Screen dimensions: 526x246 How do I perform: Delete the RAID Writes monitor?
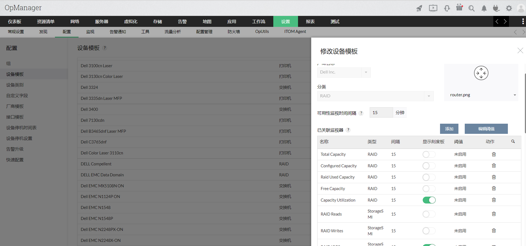point(494,231)
